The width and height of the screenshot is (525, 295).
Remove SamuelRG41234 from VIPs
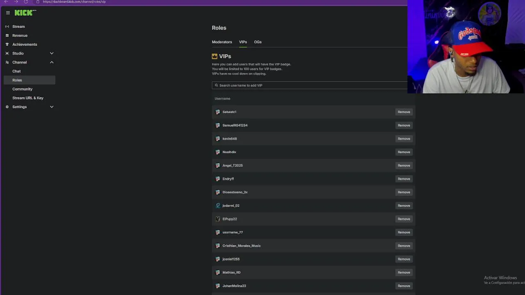[404, 125]
